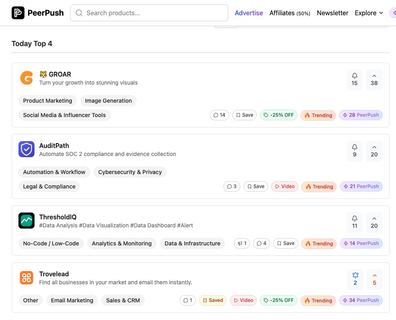The width and height of the screenshot is (396, 320).
Task: Click the search magnifier icon
Action: [79, 13]
